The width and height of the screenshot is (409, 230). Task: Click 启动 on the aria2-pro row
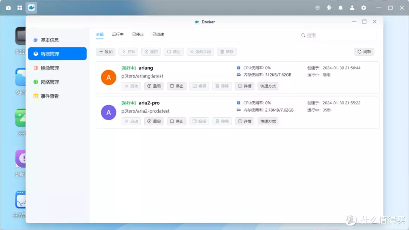(131, 121)
